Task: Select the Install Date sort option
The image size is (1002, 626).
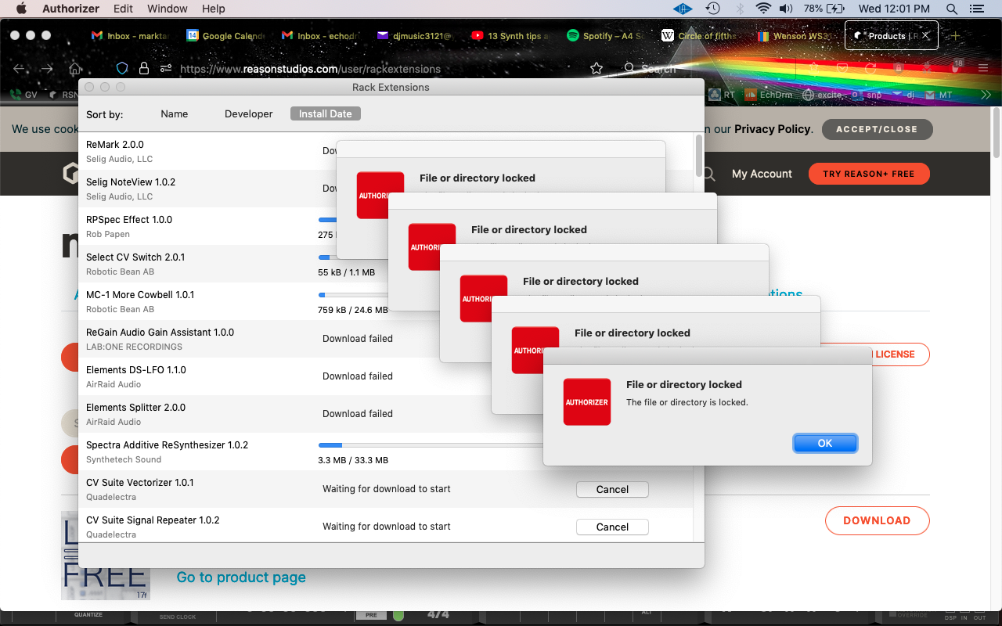Action: click(325, 113)
